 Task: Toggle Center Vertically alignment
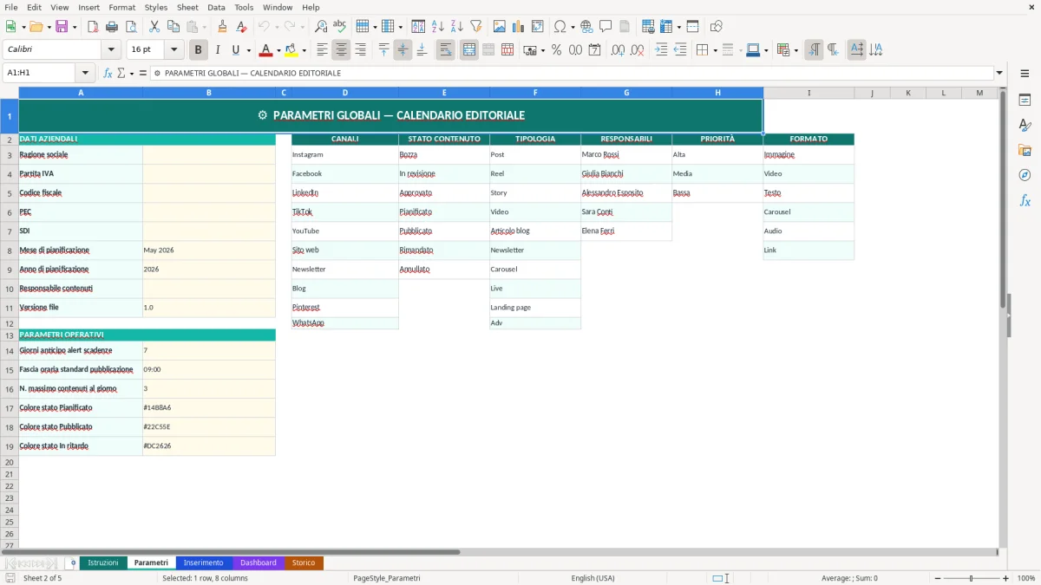403,50
